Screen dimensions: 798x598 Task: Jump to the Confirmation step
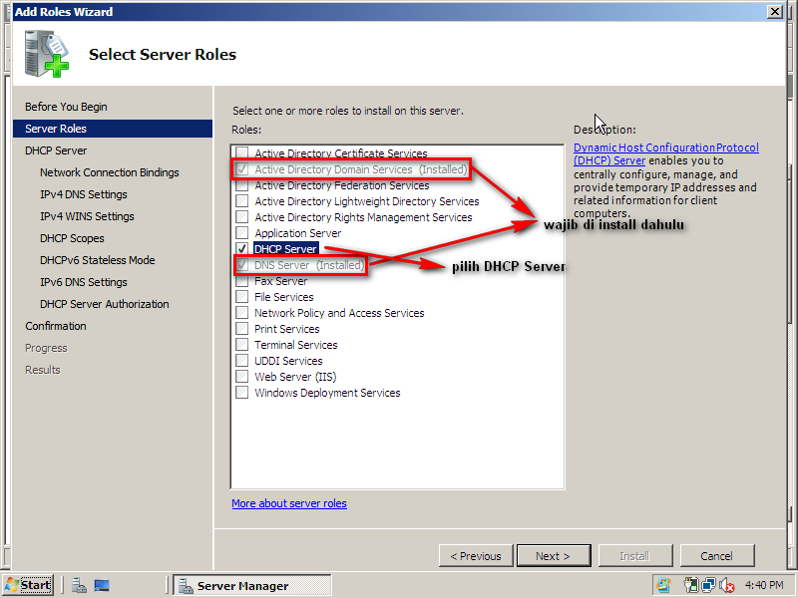[x=56, y=326]
